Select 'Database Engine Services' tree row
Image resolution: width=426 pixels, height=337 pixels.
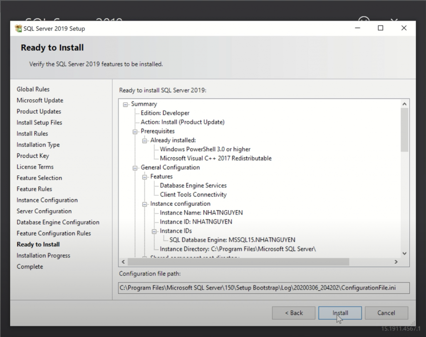(x=193, y=186)
